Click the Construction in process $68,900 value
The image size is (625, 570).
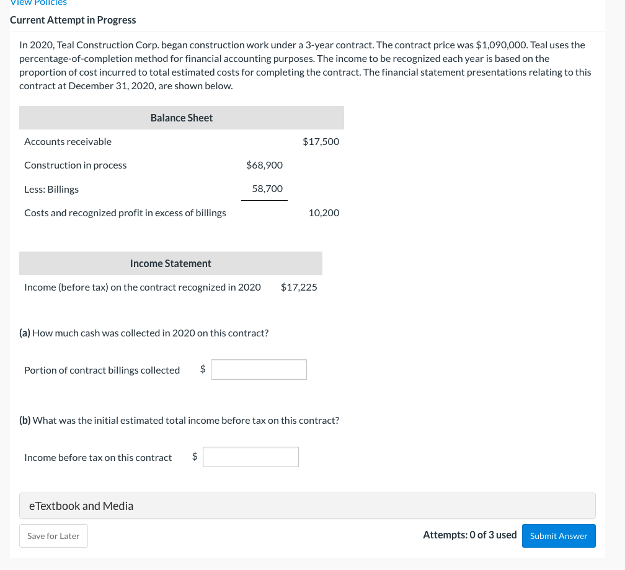click(265, 165)
